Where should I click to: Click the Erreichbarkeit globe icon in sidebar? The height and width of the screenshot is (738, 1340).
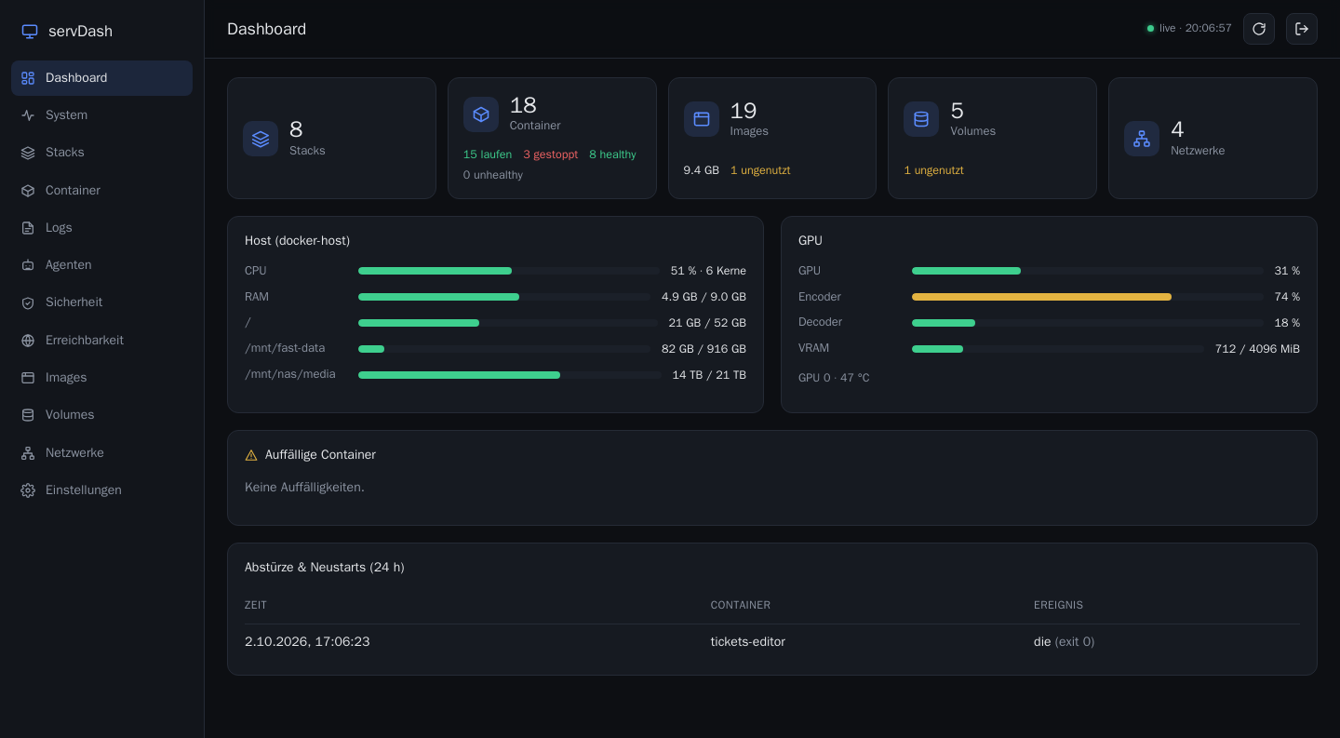(x=28, y=341)
